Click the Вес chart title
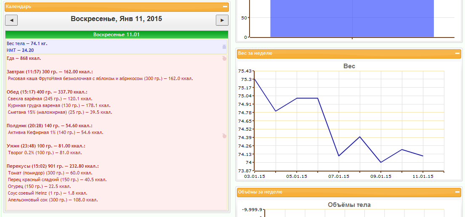The width and height of the screenshot is (465, 217). coord(349,66)
